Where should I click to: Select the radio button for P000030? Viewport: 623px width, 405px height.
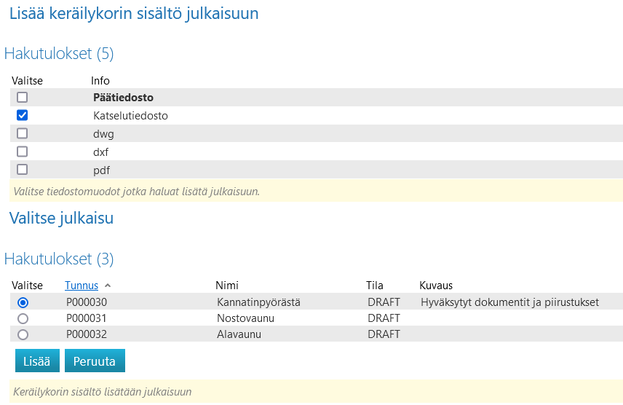[x=23, y=302]
